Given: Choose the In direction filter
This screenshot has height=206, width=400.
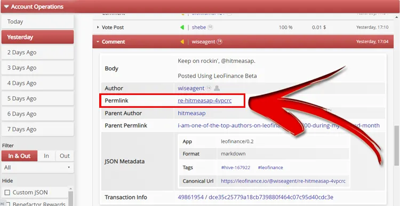Looking at the screenshot, I should click(x=46, y=156).
